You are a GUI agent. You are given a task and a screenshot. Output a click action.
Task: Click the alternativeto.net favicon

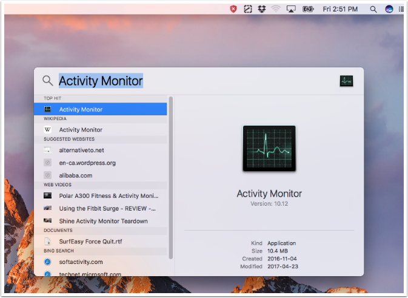48,150
